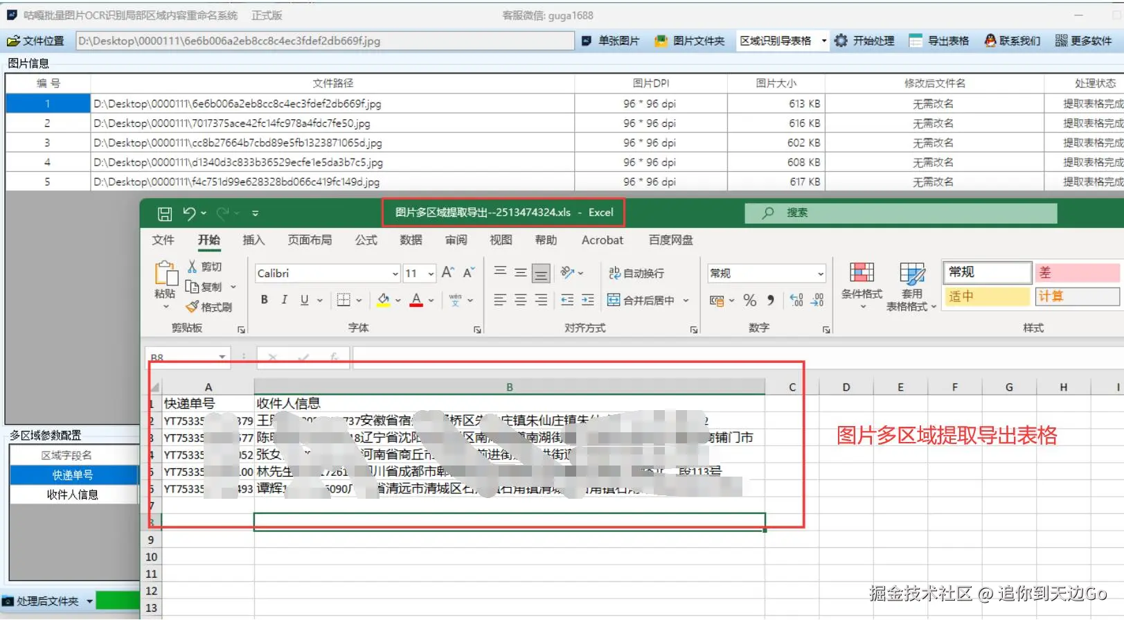Open the number format 常规 dropdown
This screenshot has height=620, width=1124.
[x=821, y=274]
